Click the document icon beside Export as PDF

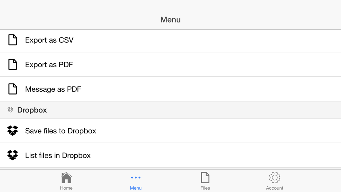[x=12, y=64]
